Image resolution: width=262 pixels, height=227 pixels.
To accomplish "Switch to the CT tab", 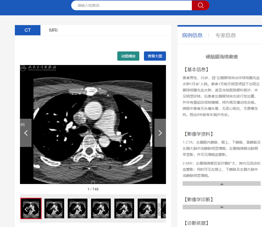I will coord(28,30).
